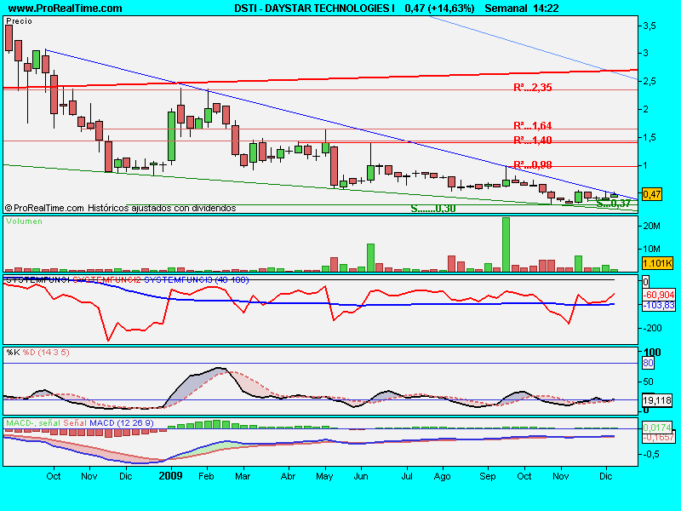Click the -0,1657 MACD value box
Screen dimensions: 681x511
tap(658, 438)
